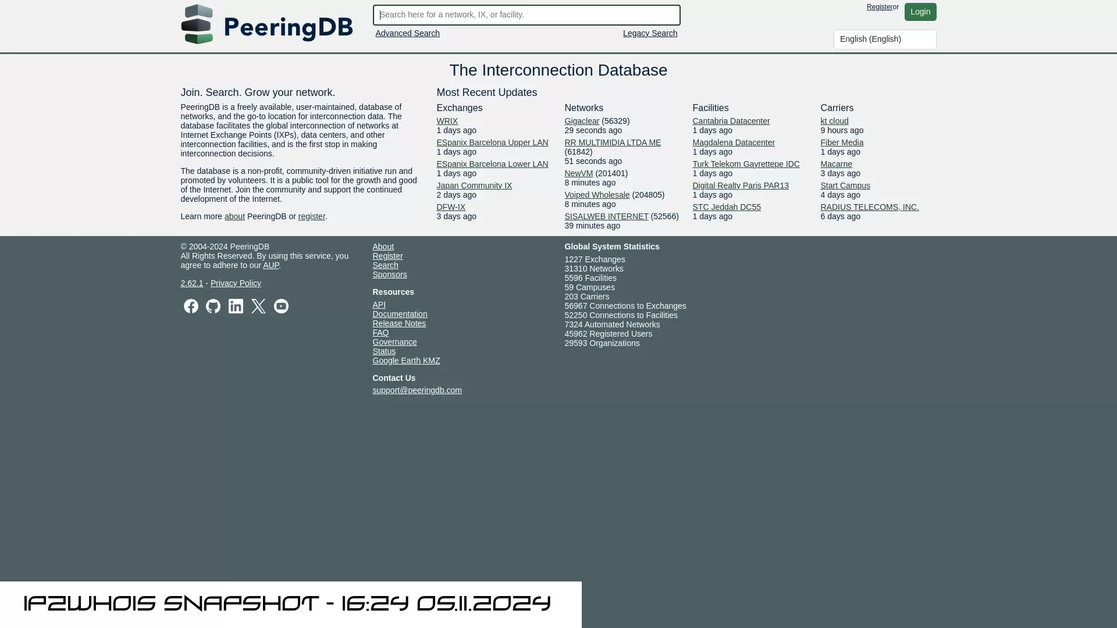Open RR MULTIMIDIA LTDA ME network
Image resolution: width=1117 pixels, height=628 pixels.
pos(613,142)
